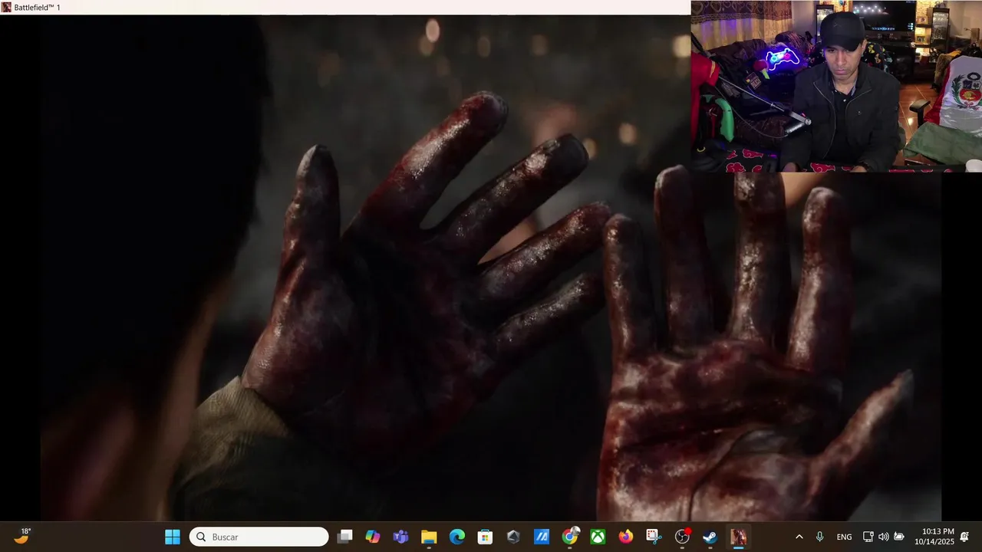Launch Firefox from the taskbar
982x552 pixels.
(626, 537)
